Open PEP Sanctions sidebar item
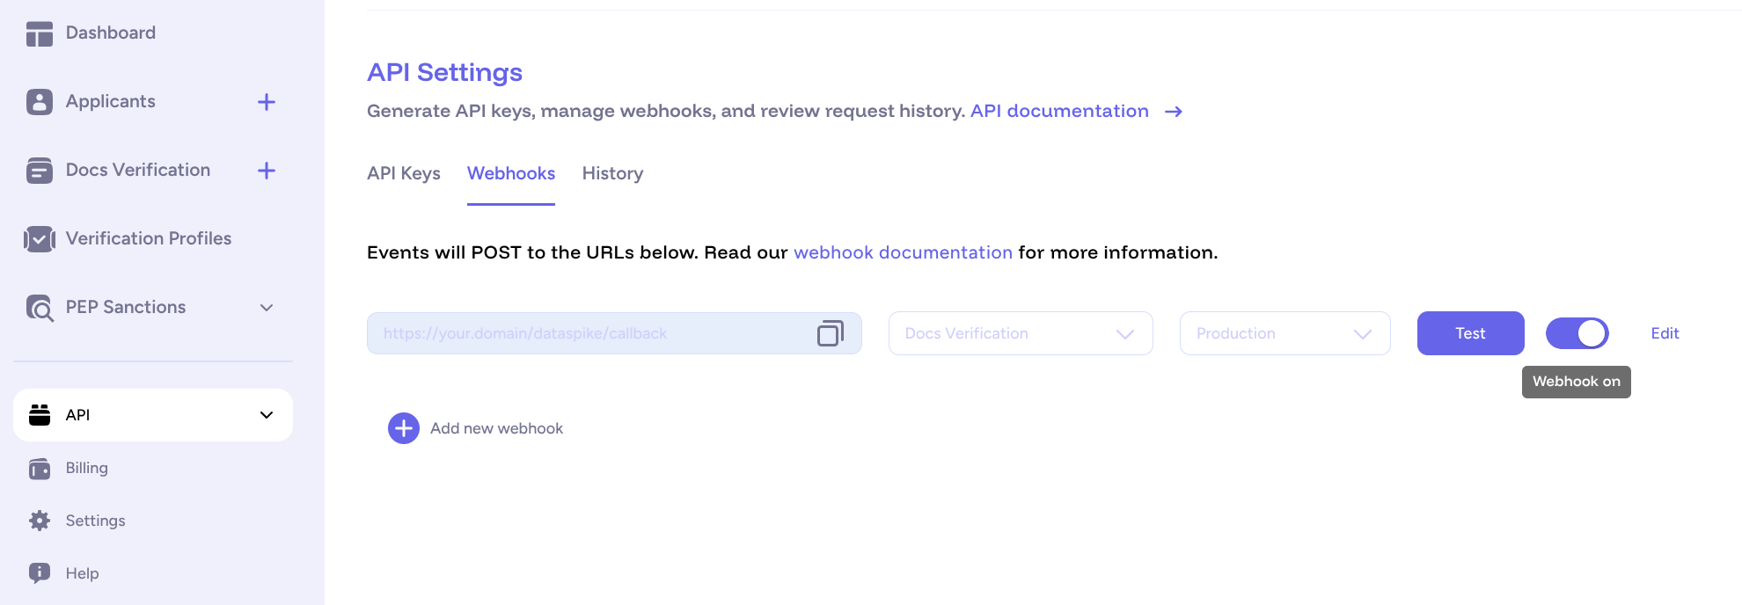1742x605 pixels. [x=126, y=308]
